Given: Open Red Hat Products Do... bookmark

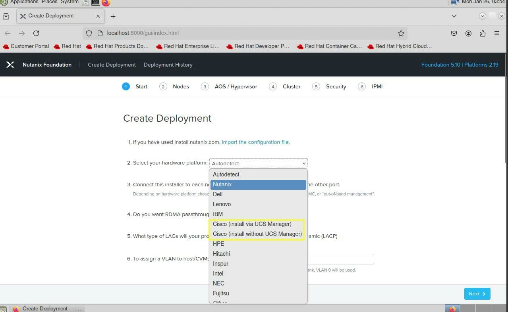Looking at the screenshot, I should coord(117,46).
